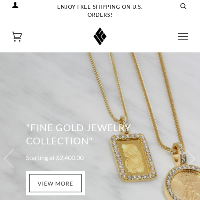Advance to the next slide arrow
Screen dimensions: 200x200
pos(190,158)
